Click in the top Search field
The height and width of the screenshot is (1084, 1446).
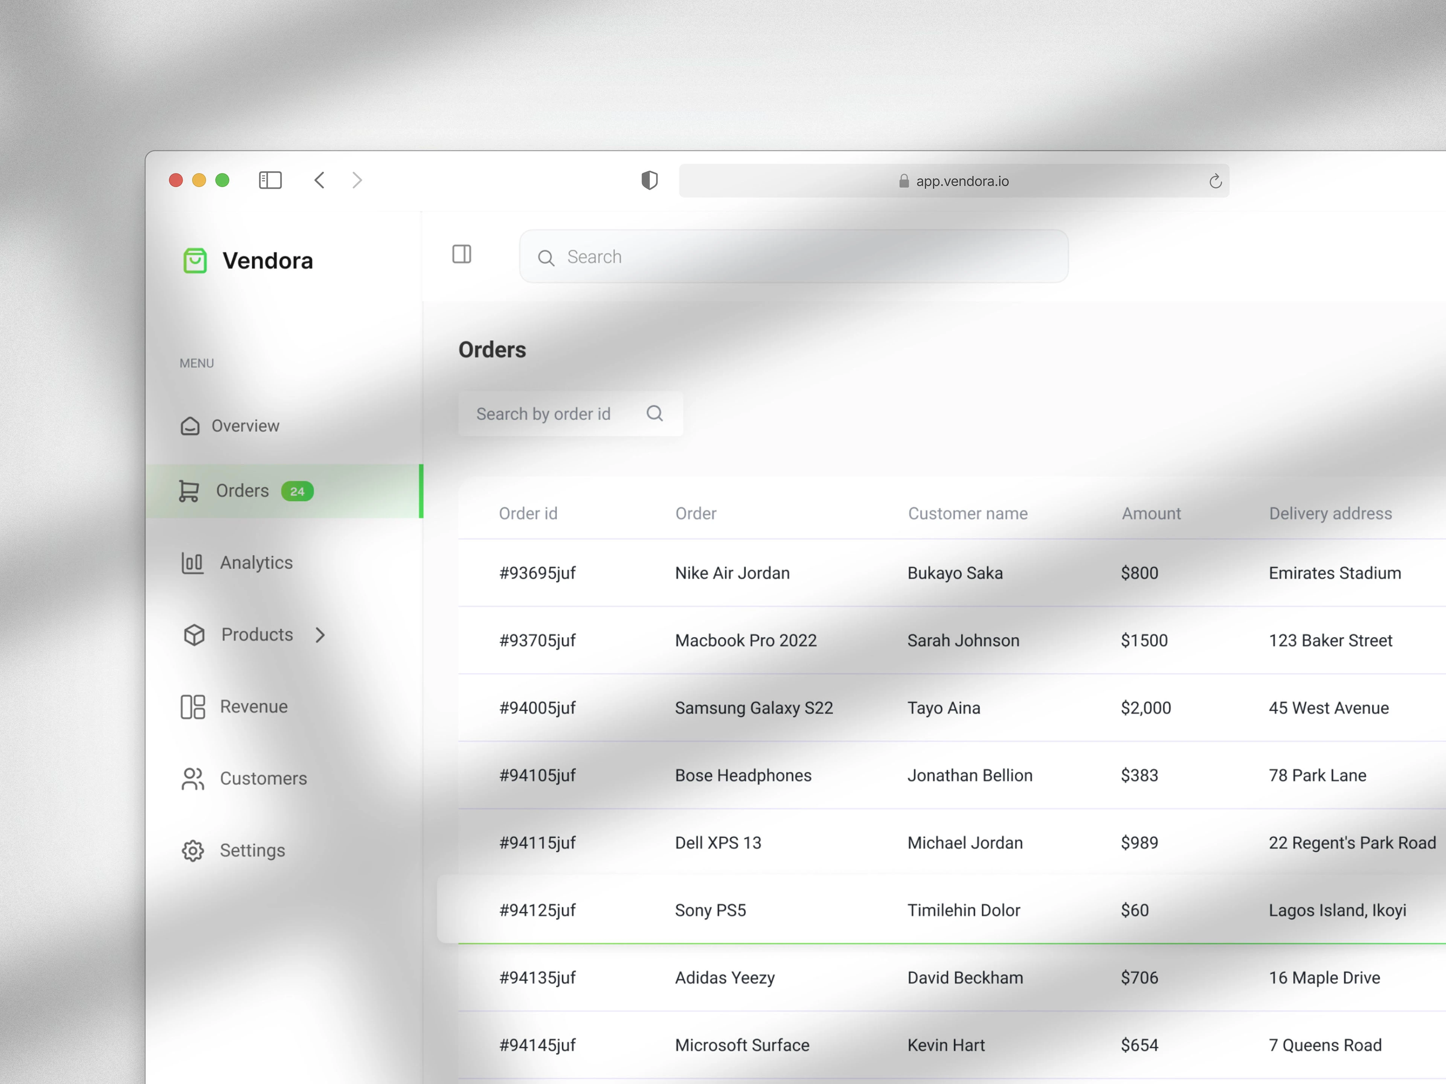coord(804,257)
